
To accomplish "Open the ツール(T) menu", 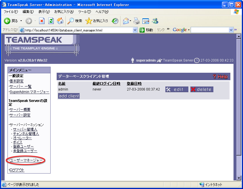I will 85,12.
